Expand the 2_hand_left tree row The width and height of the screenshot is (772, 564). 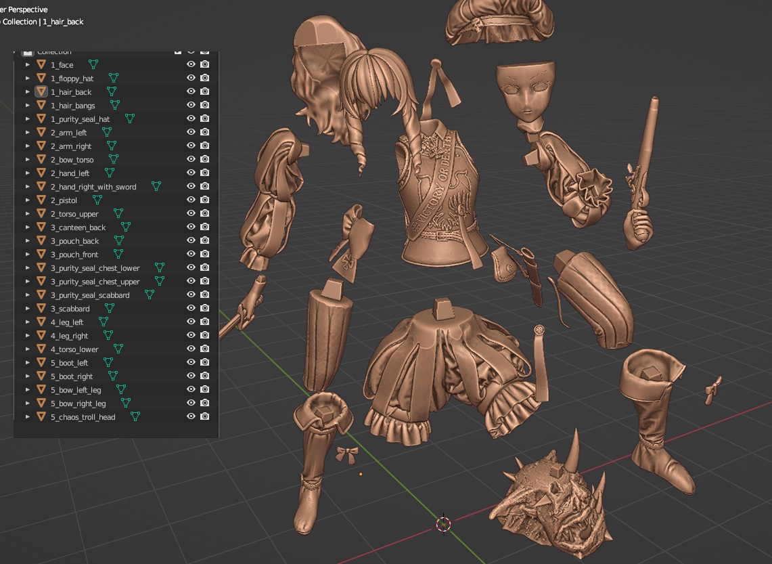(x=28, y=173)
